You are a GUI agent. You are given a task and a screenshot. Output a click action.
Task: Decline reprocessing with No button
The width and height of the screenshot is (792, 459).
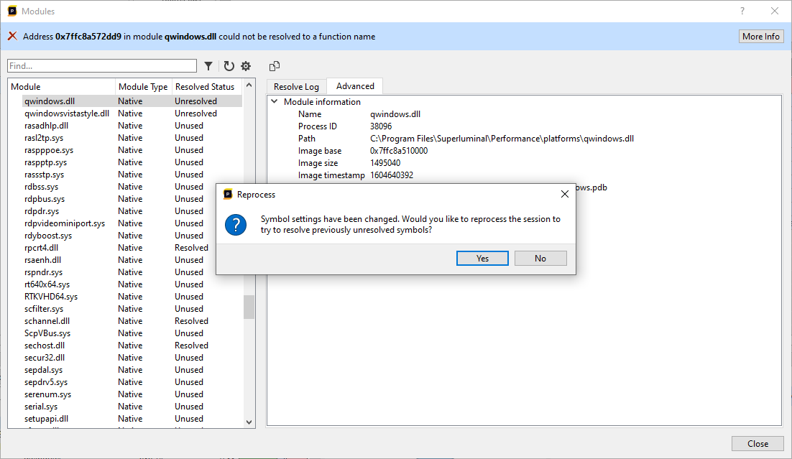(540, 259)
